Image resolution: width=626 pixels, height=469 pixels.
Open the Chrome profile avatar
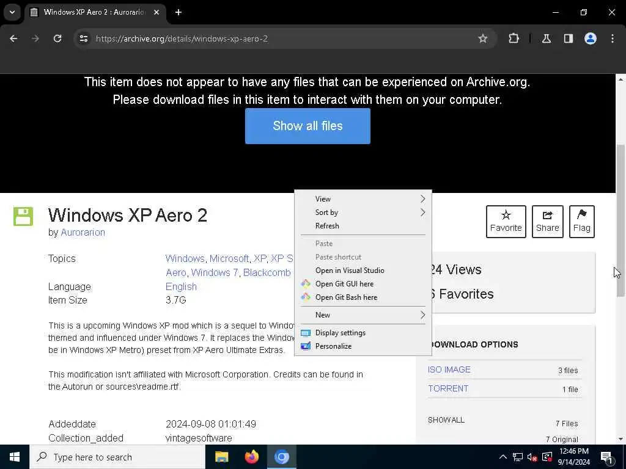pyautogui.click(x=591, y=38)
